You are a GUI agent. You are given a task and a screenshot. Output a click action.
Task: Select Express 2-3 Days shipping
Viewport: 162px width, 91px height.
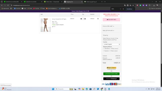[x=104, y=51]
